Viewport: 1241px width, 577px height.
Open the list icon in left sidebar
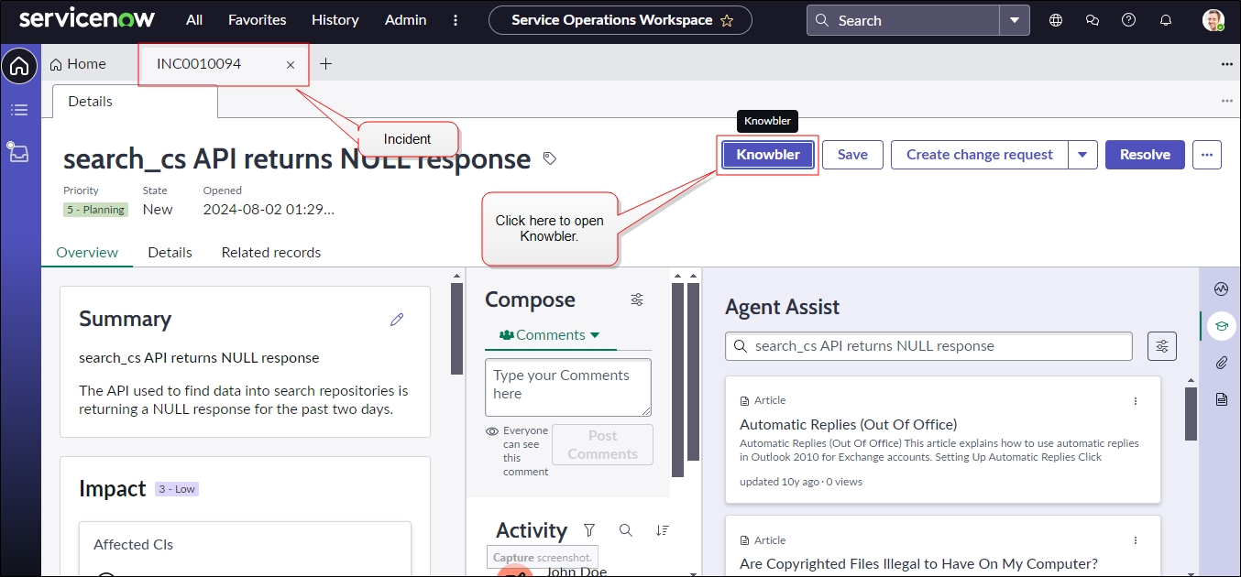click(x=19, y=110)
